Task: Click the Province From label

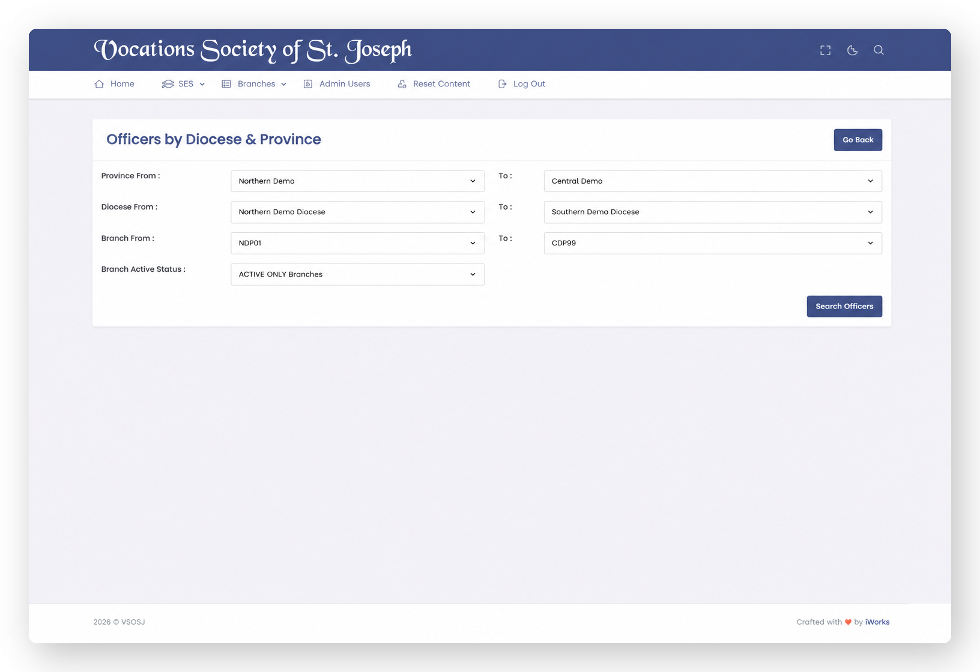Action: [x=130, y=176]
